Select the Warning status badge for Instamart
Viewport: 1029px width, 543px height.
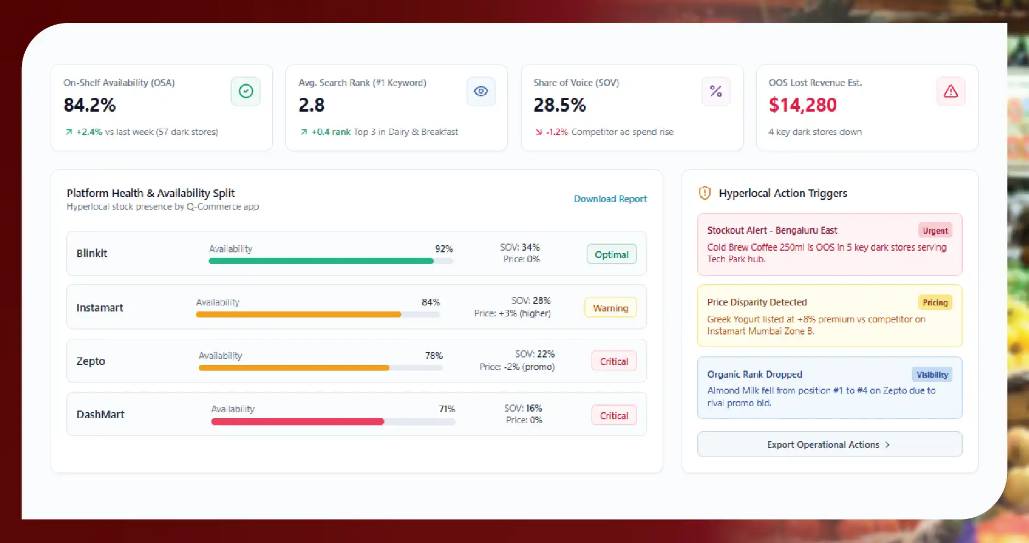click(x=610, y=308)
